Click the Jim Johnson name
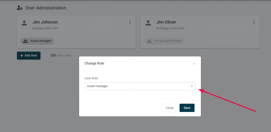271x132 pixels. (x=45, y=22)
